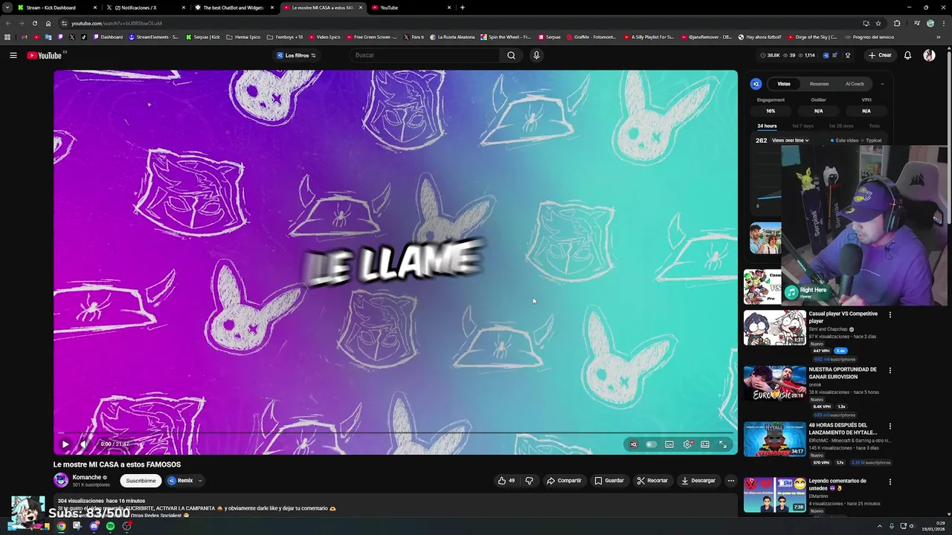Toggle the Este video chart series
The image size is (952, 535).
coord(844,140)
